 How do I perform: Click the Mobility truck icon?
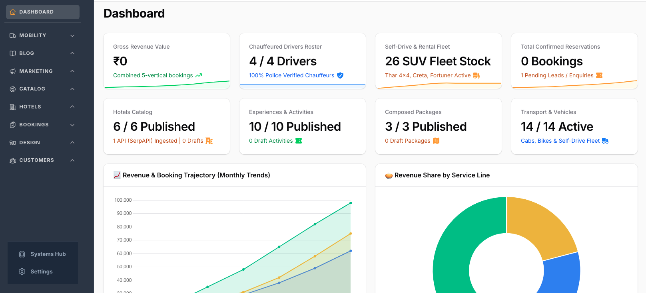13,35
